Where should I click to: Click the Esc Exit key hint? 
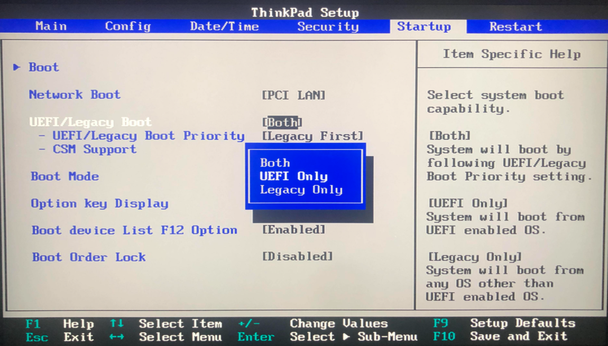(x=60, y=337)
